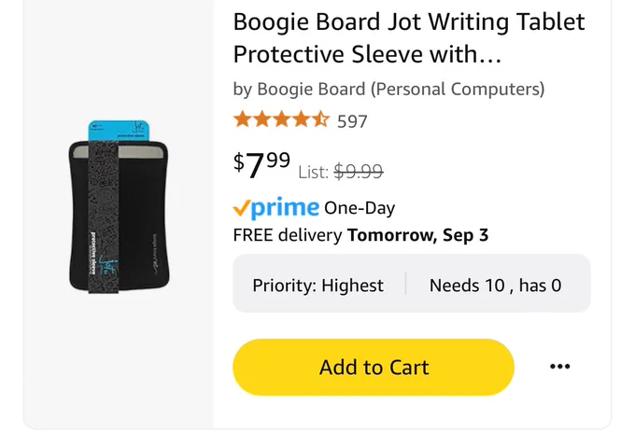
Task: Click the struck-through $9.99 list price
Action: [359, 172]
